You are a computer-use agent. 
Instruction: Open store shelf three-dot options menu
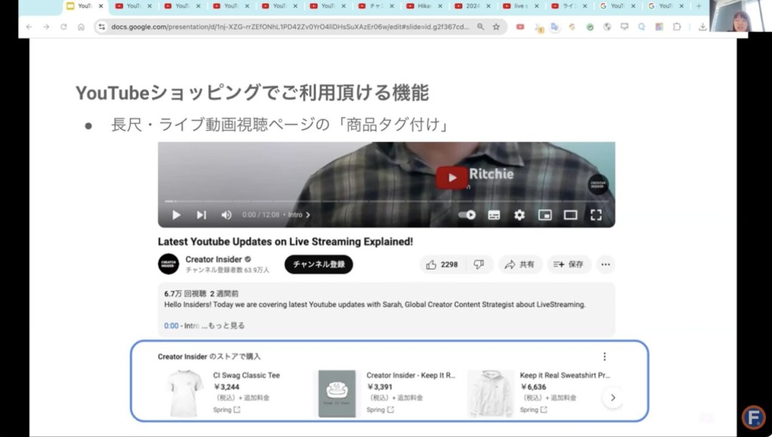coord(605,356)
